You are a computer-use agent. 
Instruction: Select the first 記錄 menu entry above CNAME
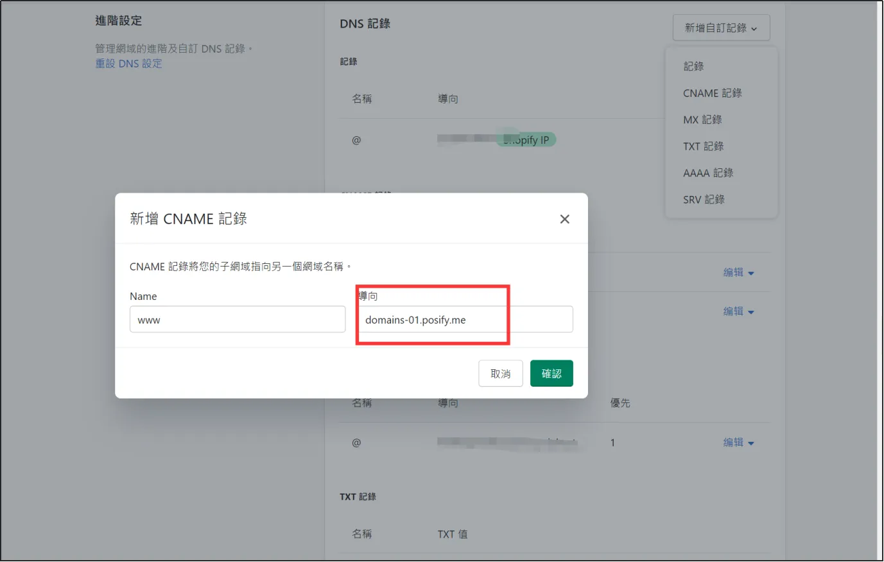pos(693,66)
